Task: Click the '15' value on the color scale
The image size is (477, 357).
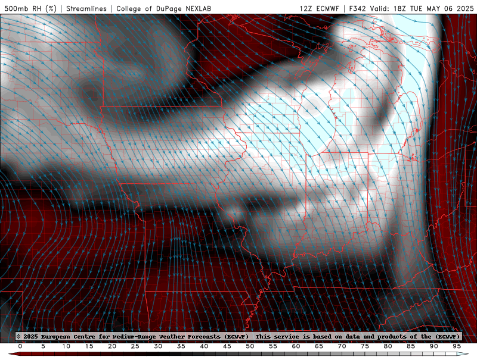Action: (89, 346)
